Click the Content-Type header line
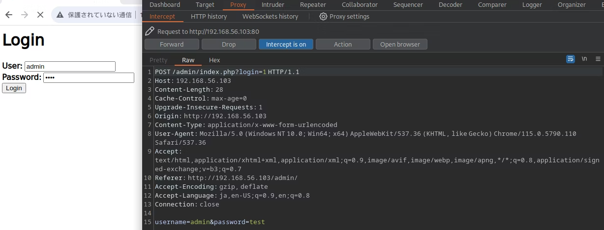Viewport: 604px width, 230px height. [246, 125]
